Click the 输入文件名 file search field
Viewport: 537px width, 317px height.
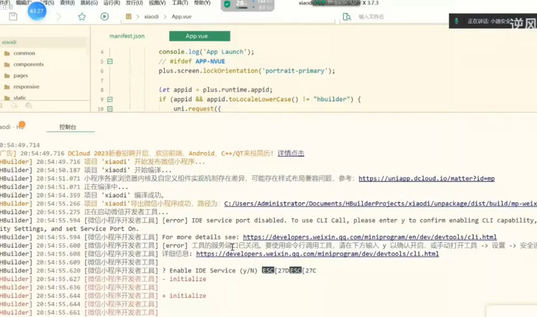click(371, 17)
